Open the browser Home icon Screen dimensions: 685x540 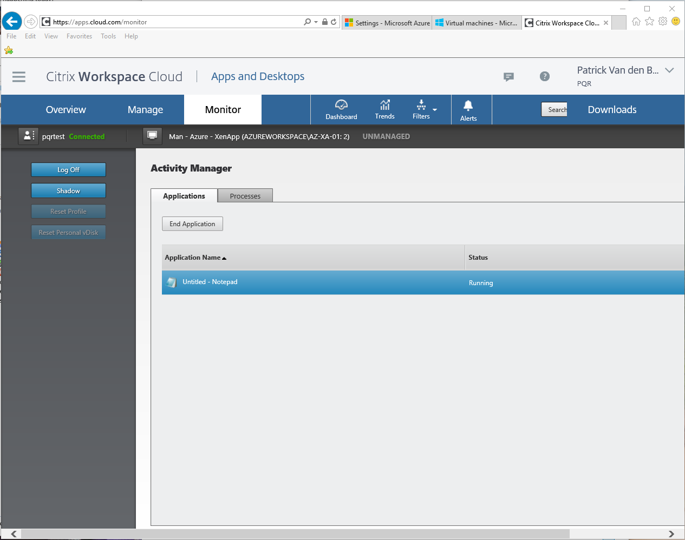(x=636, y=22)
